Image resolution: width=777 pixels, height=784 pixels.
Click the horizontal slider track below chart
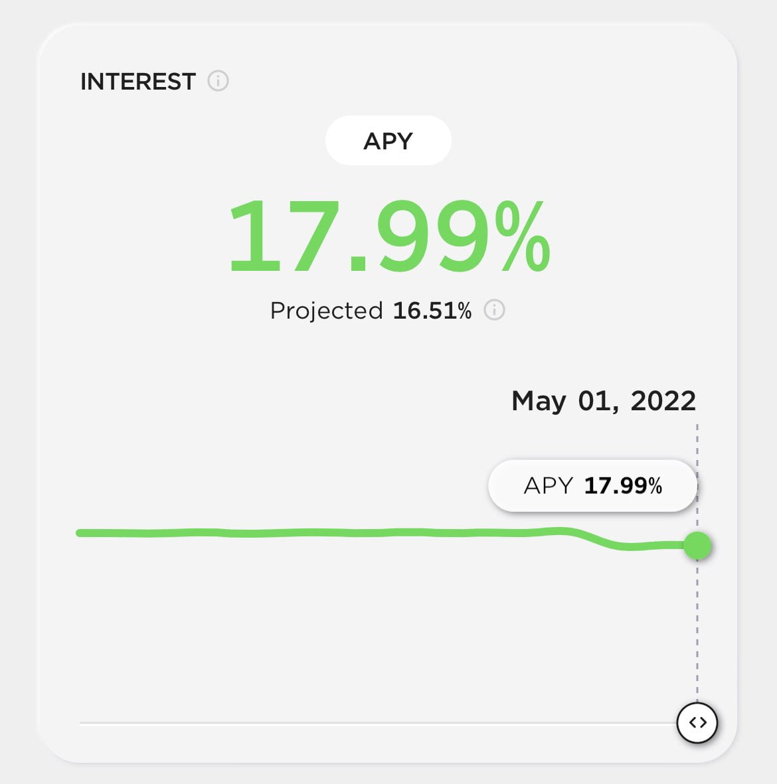(x=378, y=723)
